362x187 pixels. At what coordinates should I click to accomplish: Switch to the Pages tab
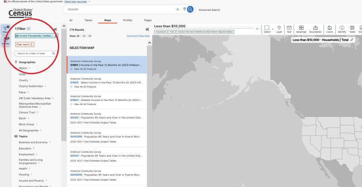[148, 20]
